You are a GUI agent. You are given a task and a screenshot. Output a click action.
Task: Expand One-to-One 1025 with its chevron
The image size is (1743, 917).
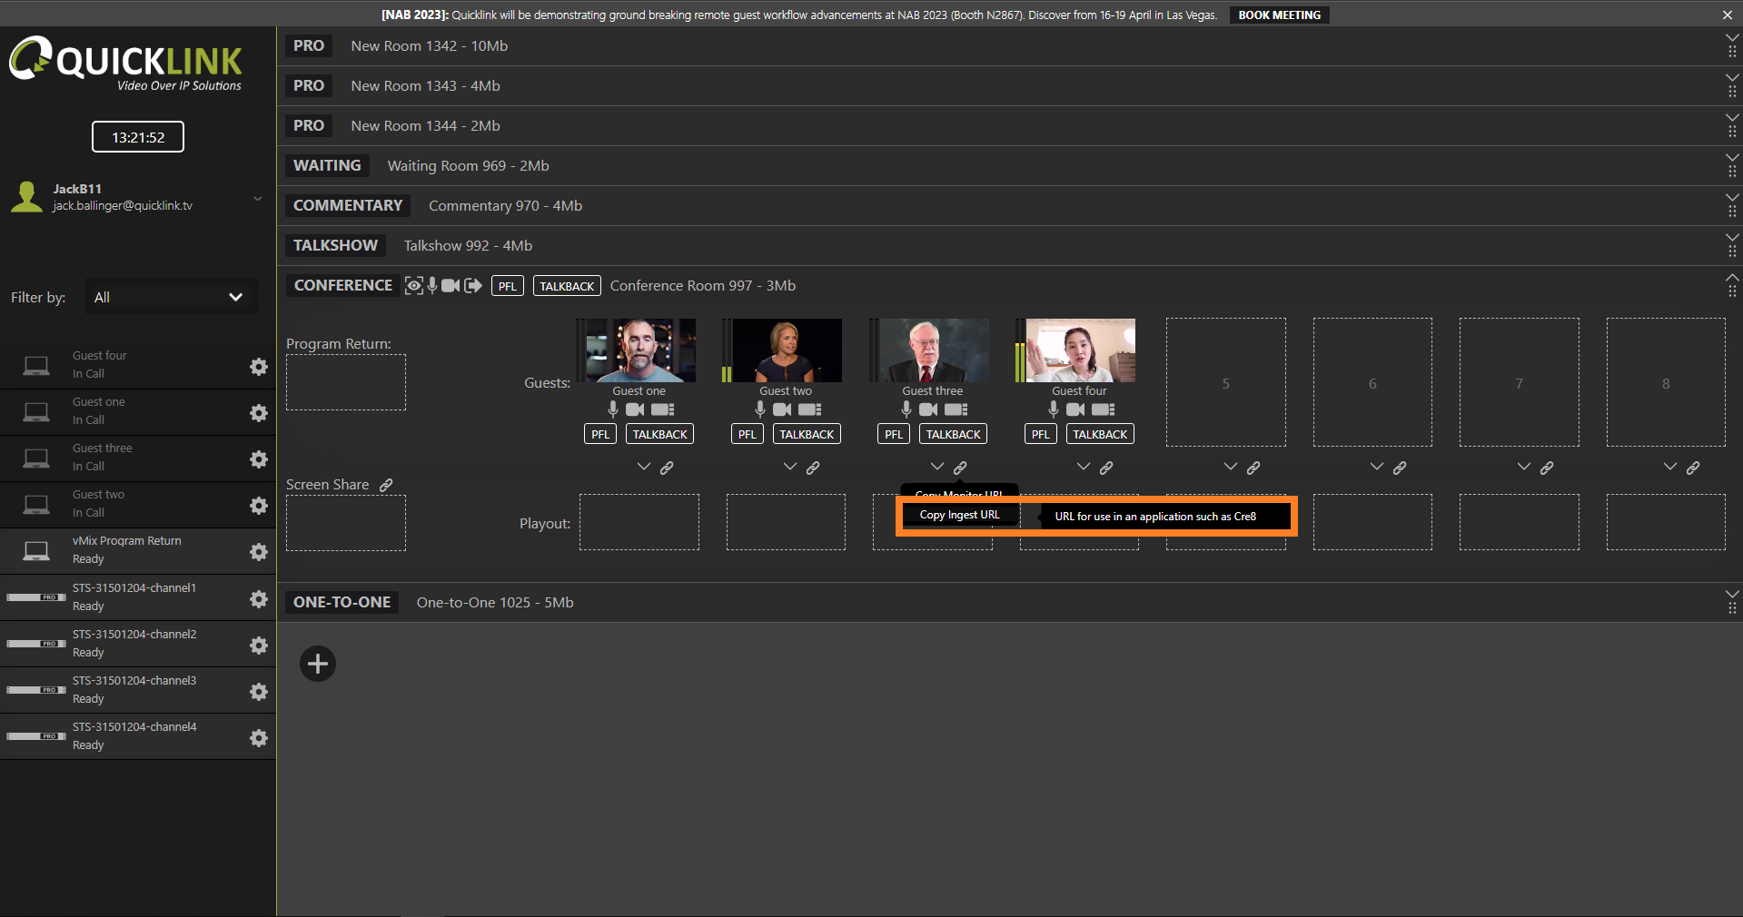(1732, 594)
